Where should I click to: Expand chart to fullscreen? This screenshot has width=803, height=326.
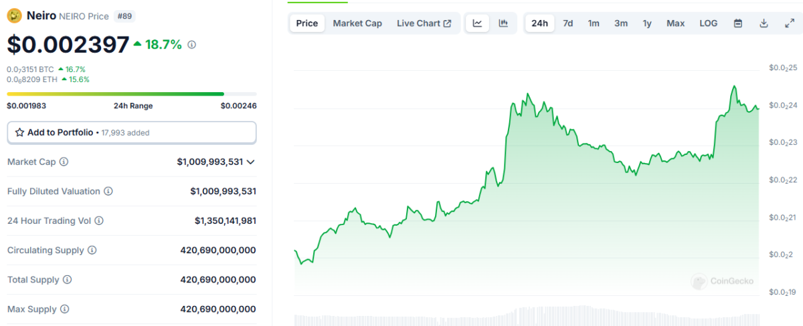coord(789,23)
